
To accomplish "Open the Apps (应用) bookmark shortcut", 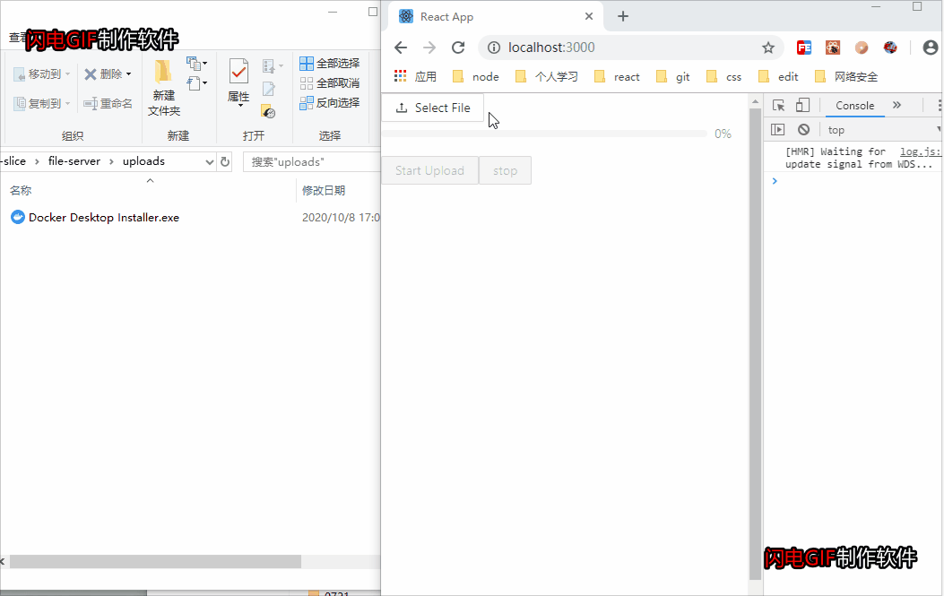I will tap(415, 76).
